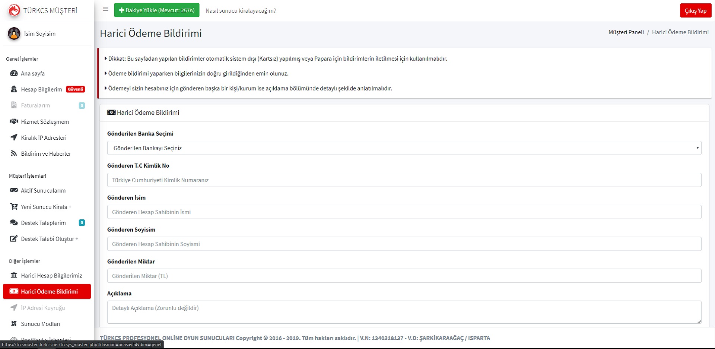This screenshot has height=349, width=715.
Task: Open the Gönderilen Bankayı Seçiniz dropdown
Action: tap(404, 148)
